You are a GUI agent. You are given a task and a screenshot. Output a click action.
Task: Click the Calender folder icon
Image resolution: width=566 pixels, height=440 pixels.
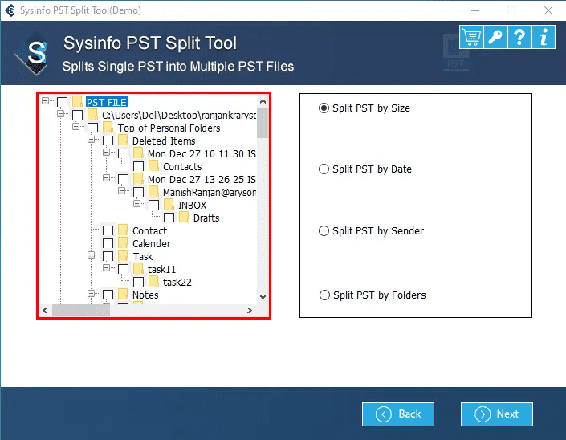tap(123, 243)
